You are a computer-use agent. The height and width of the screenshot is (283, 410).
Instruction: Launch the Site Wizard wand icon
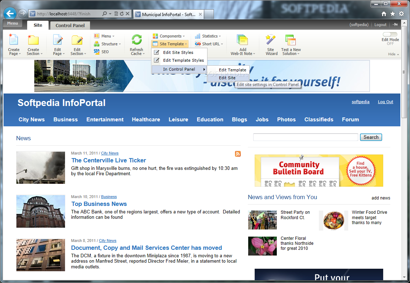271,40
